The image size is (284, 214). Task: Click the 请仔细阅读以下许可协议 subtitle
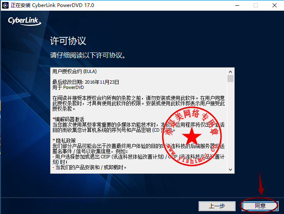click(88, 55)
